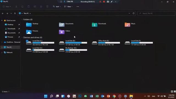The width and height of the screenshot is (176, 99).
Task: Expand the OneDrive - Personal node
Action: coord(2,42)
